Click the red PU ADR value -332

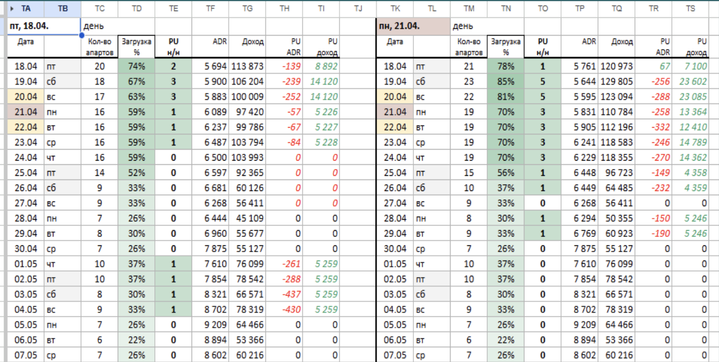click(x=653, y=127)
